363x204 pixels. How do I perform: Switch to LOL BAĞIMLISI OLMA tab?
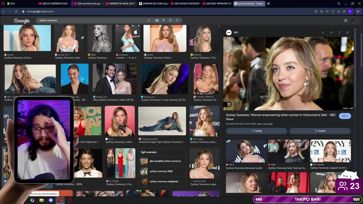(x=54, y=3)
